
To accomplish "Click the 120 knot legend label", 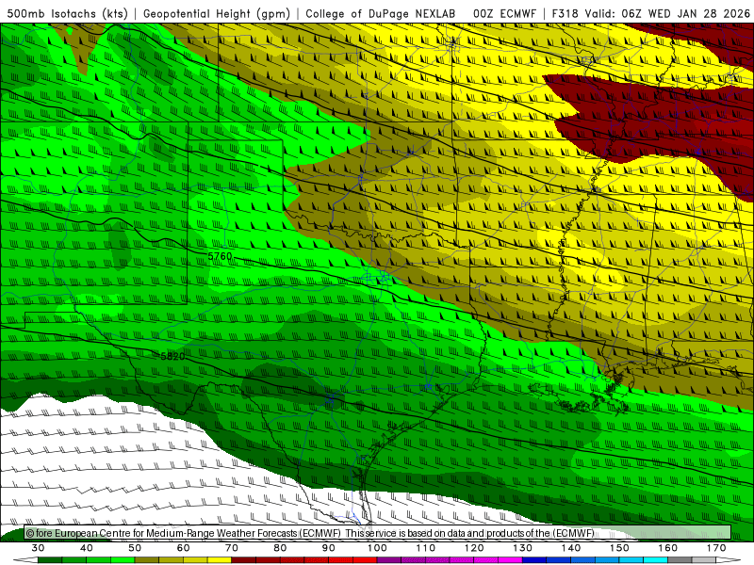I will coord(474,548).
